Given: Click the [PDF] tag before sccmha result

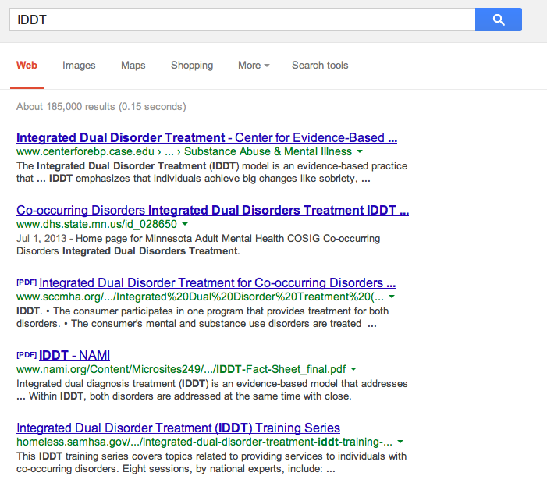Looking at the screenshot, I should (27, 282).
